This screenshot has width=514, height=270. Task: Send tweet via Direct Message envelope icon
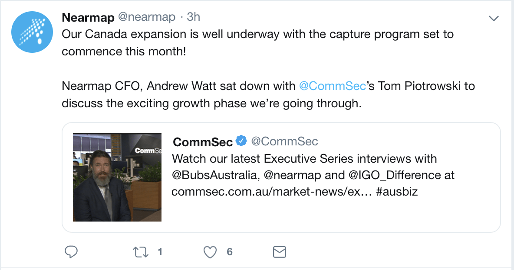pos(280,252)
